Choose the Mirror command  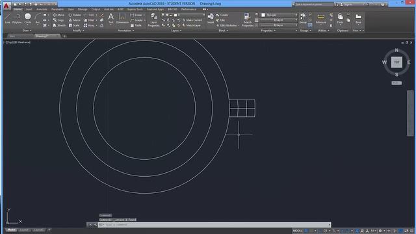click(74, 20)
